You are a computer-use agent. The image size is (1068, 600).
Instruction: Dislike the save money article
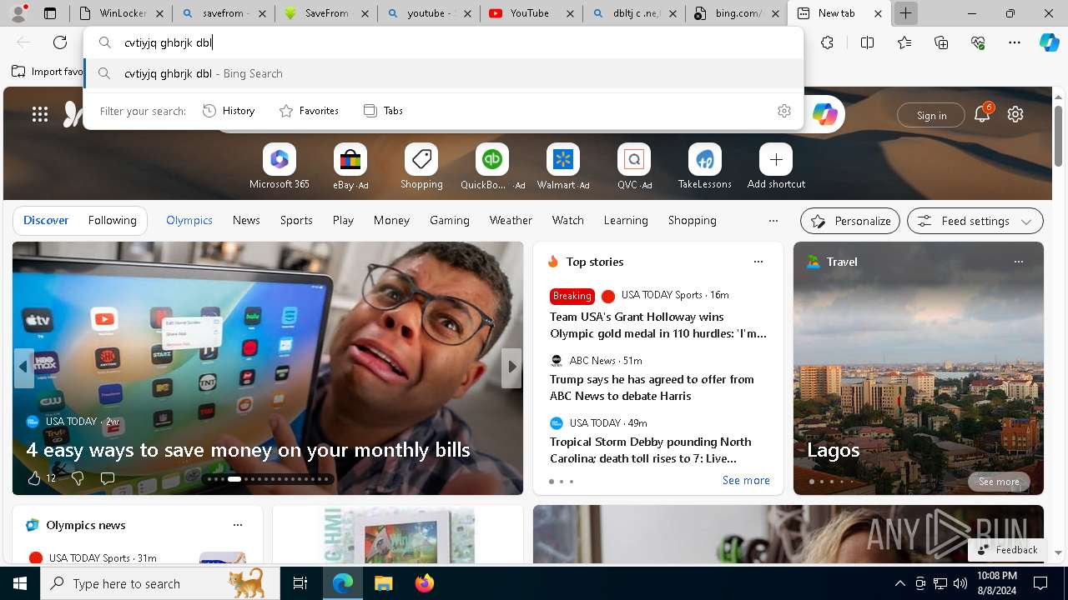click(x=78, y=478)
